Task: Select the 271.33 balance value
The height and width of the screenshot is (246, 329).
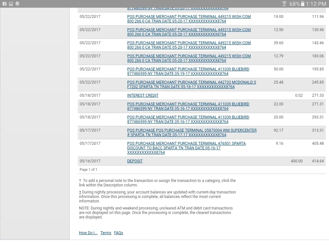Action: [x=318, y=95]
